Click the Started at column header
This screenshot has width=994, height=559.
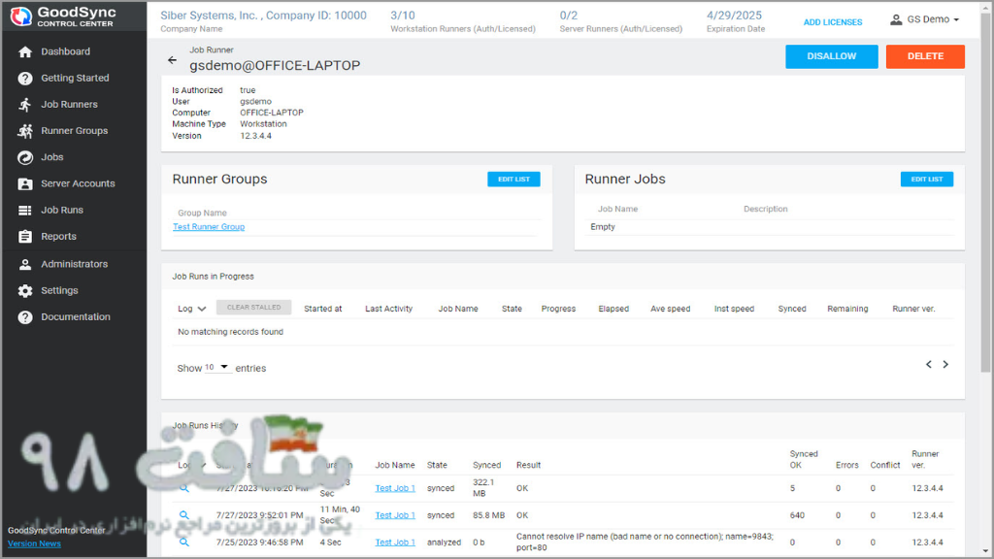tap(322, 310)
